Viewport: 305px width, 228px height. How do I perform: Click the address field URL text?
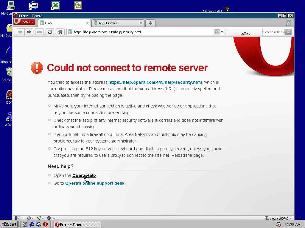point(107,32)
